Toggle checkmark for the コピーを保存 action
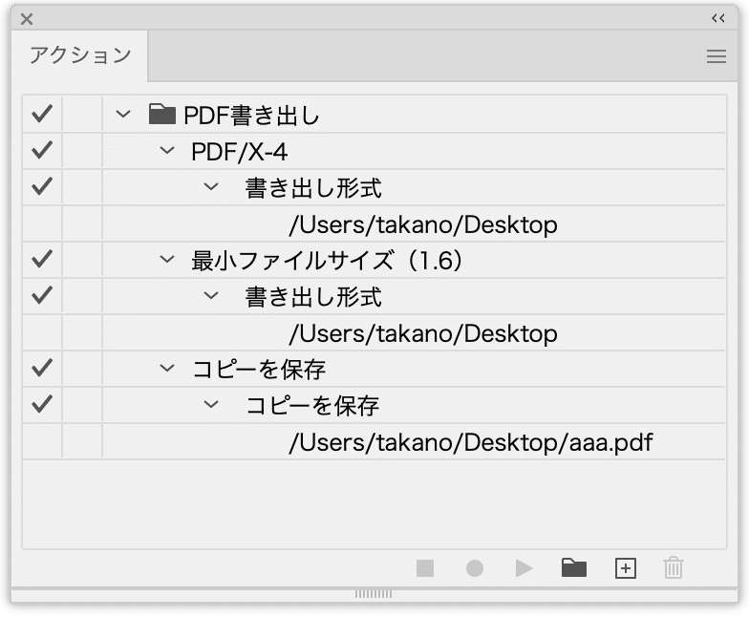The width and height of the screenshot is (749, 617). (x=42, y=369)
